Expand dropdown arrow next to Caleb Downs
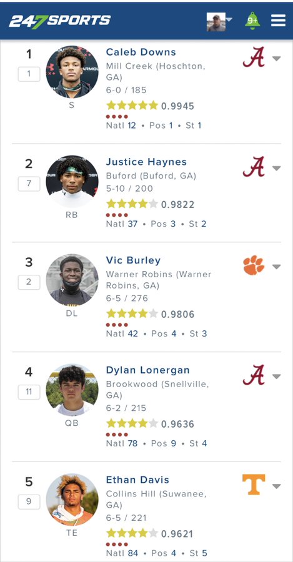 point(276,59)
